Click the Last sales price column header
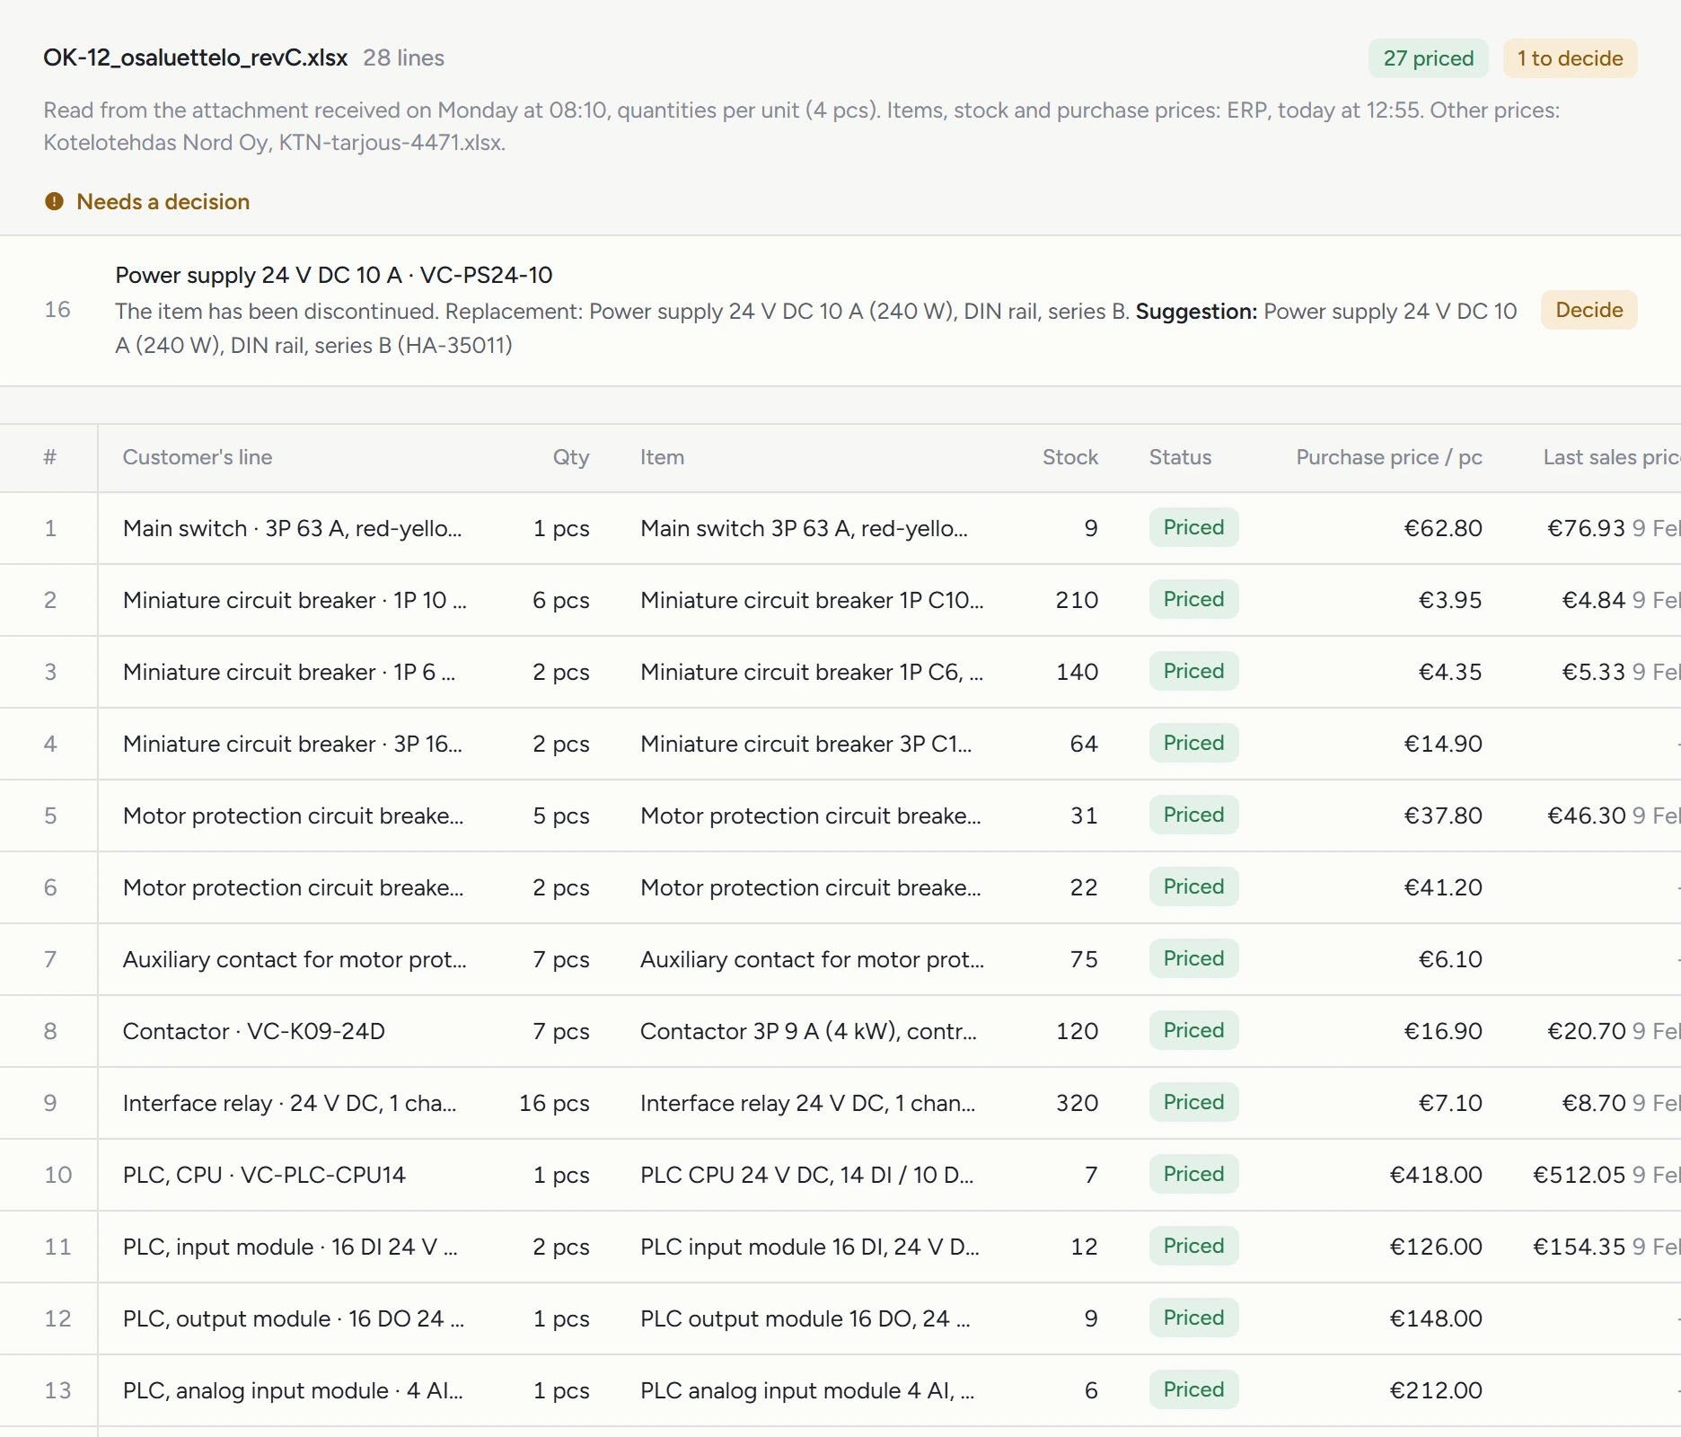The height and width of the screenshot is (1437, 1681). (x=1611, y=457)
